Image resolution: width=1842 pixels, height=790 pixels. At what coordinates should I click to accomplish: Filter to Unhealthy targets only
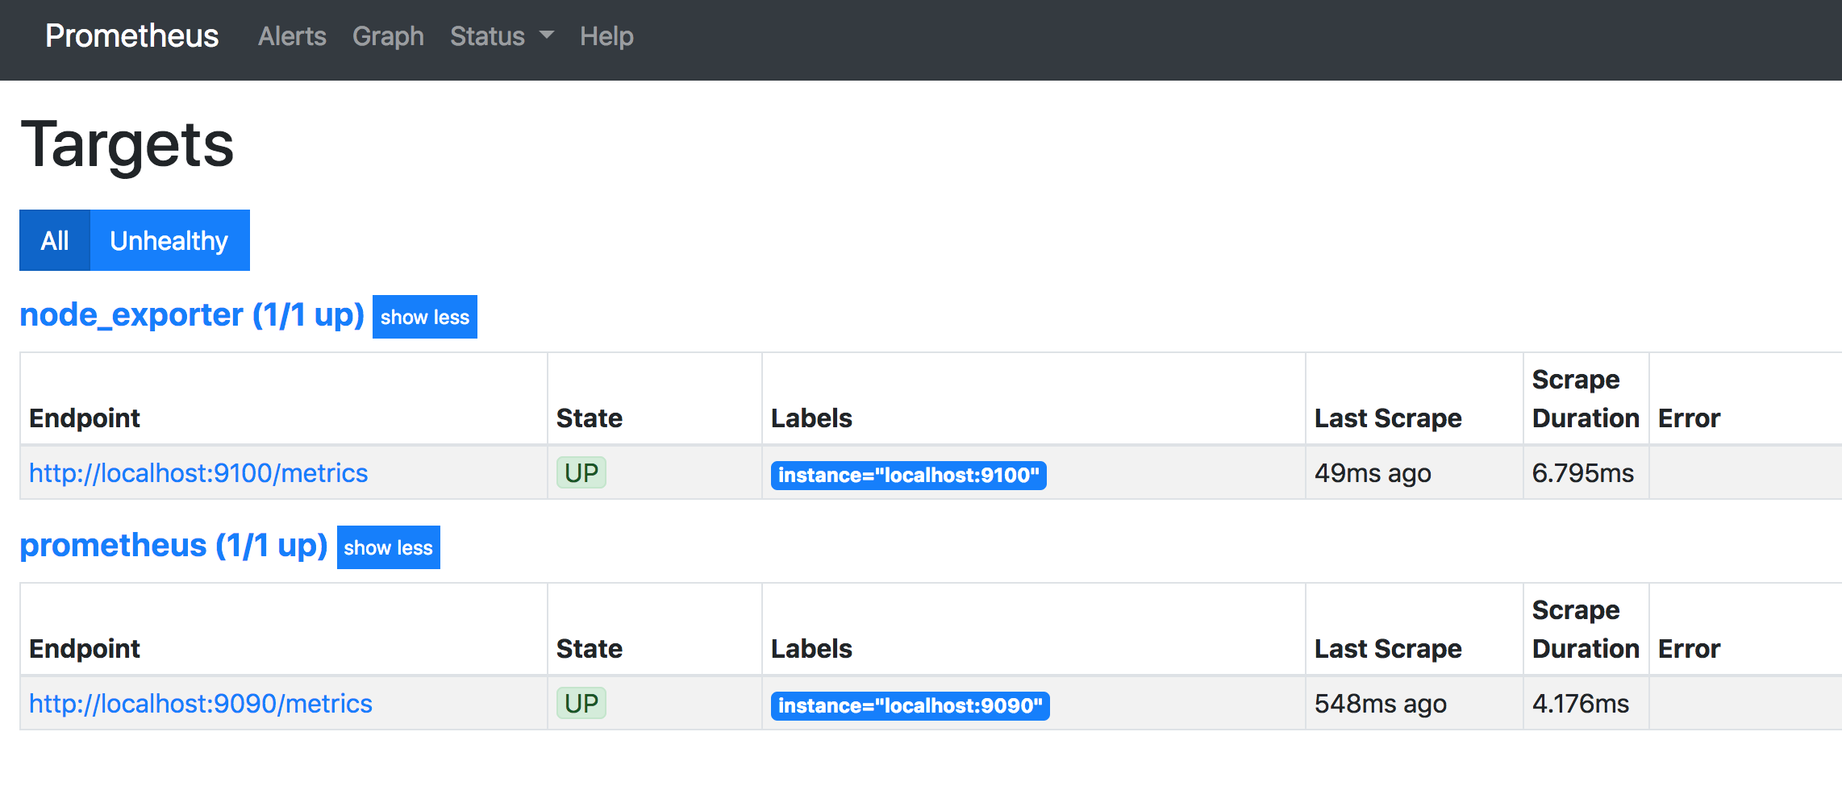(x=169, y=240)
